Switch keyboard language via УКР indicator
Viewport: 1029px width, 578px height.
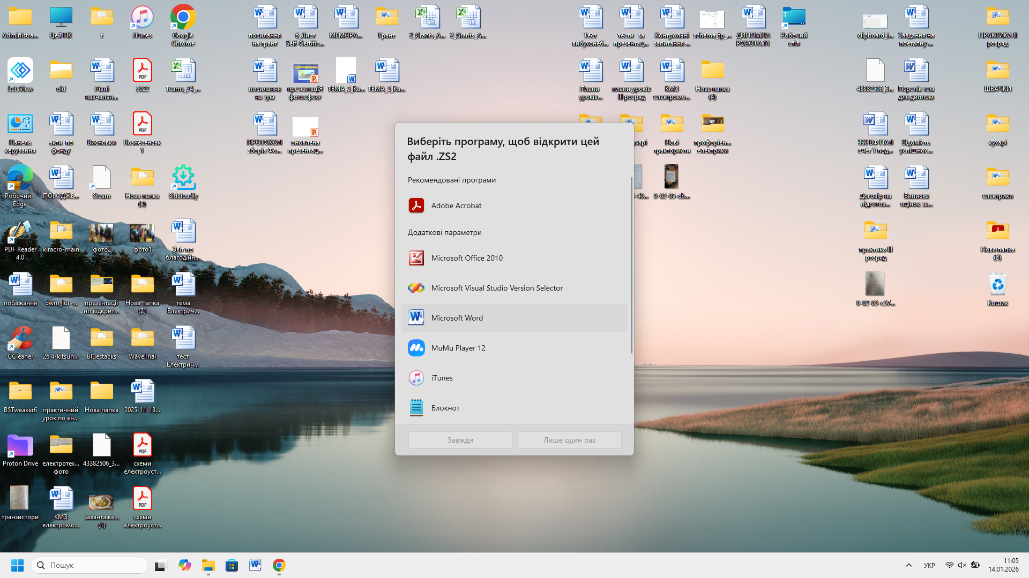(929, 565)
